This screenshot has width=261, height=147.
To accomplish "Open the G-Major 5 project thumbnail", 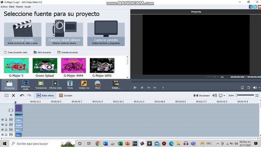I will click(x=16, y=65).
